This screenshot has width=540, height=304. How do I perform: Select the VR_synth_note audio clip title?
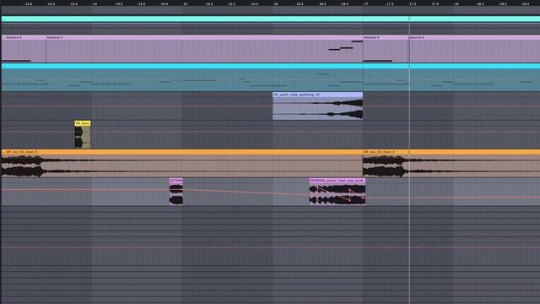tap(317, 95)
